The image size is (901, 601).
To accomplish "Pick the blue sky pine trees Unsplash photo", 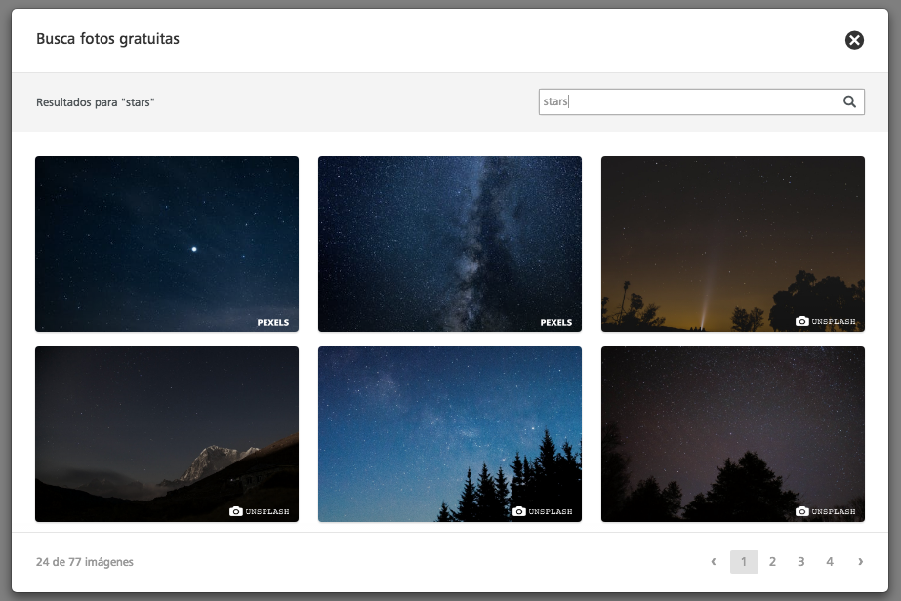I will click(450, 434).
